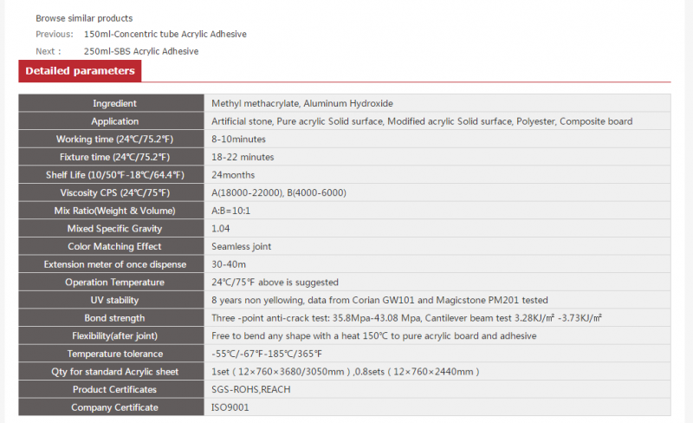693x423 pixels.
Task: Click the 'Mix Ratio(Weight & Volume)' header
Action: (x=111, y=211)
